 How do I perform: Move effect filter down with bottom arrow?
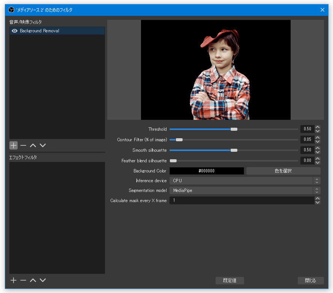tap(43, 280)
